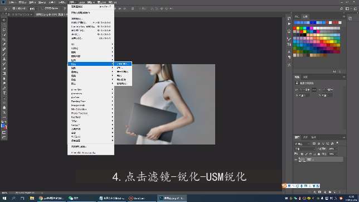Image resolution: width=359 pixels, height=202 pixels.
Task: Select Camera Raw filter menu entry
Action: 91,27
